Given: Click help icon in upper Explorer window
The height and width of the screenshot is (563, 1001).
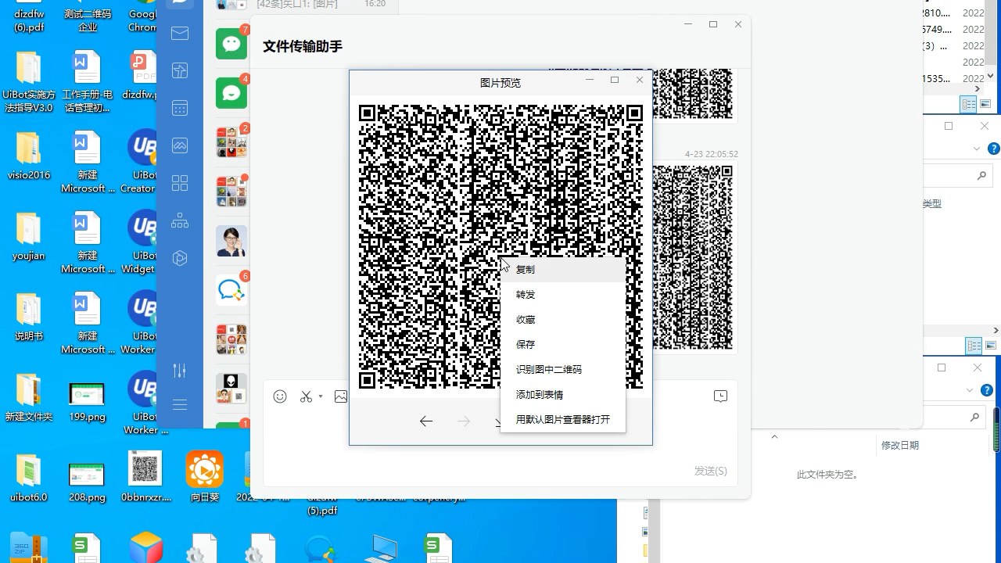Looking at the screenshot, I should tap(994, 149).
